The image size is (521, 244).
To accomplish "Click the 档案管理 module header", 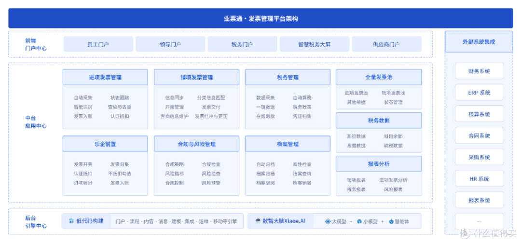I will pyautogui.click(x=288, y=144).
